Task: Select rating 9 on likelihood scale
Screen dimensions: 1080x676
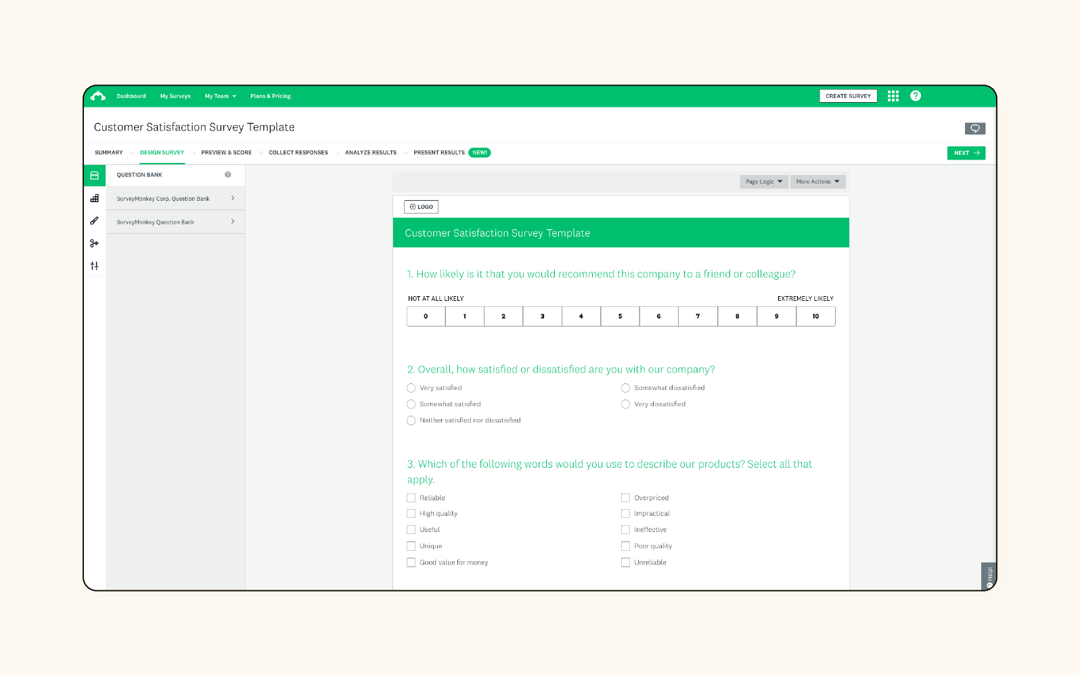Action: 776,316
